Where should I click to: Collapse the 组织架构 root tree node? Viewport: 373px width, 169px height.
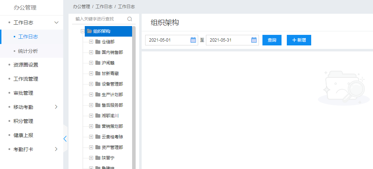pyautogui.click(x=83, y=31)
